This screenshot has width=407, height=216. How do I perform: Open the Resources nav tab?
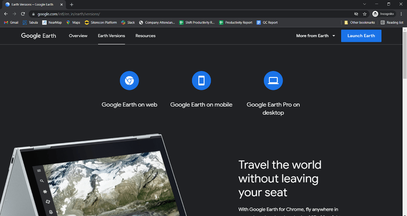pyautogui.click(x=145, y=36)
